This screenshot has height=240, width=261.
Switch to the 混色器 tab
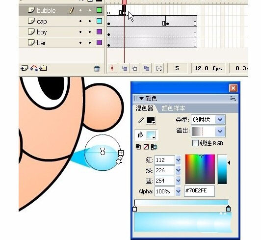tap(144, 108)
